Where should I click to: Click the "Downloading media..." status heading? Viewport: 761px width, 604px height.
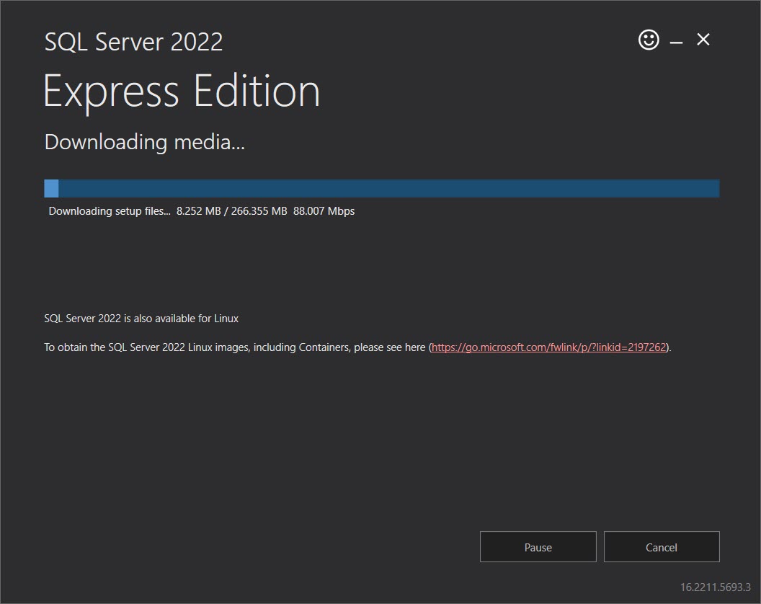(144, 142)
